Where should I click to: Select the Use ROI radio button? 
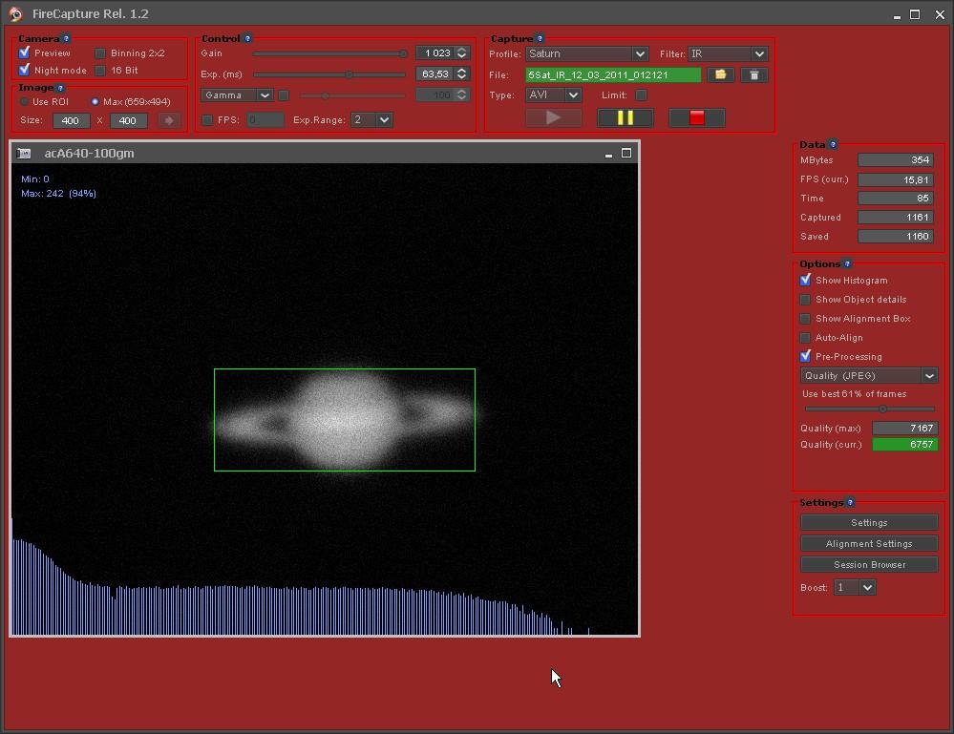coord(24,101)
